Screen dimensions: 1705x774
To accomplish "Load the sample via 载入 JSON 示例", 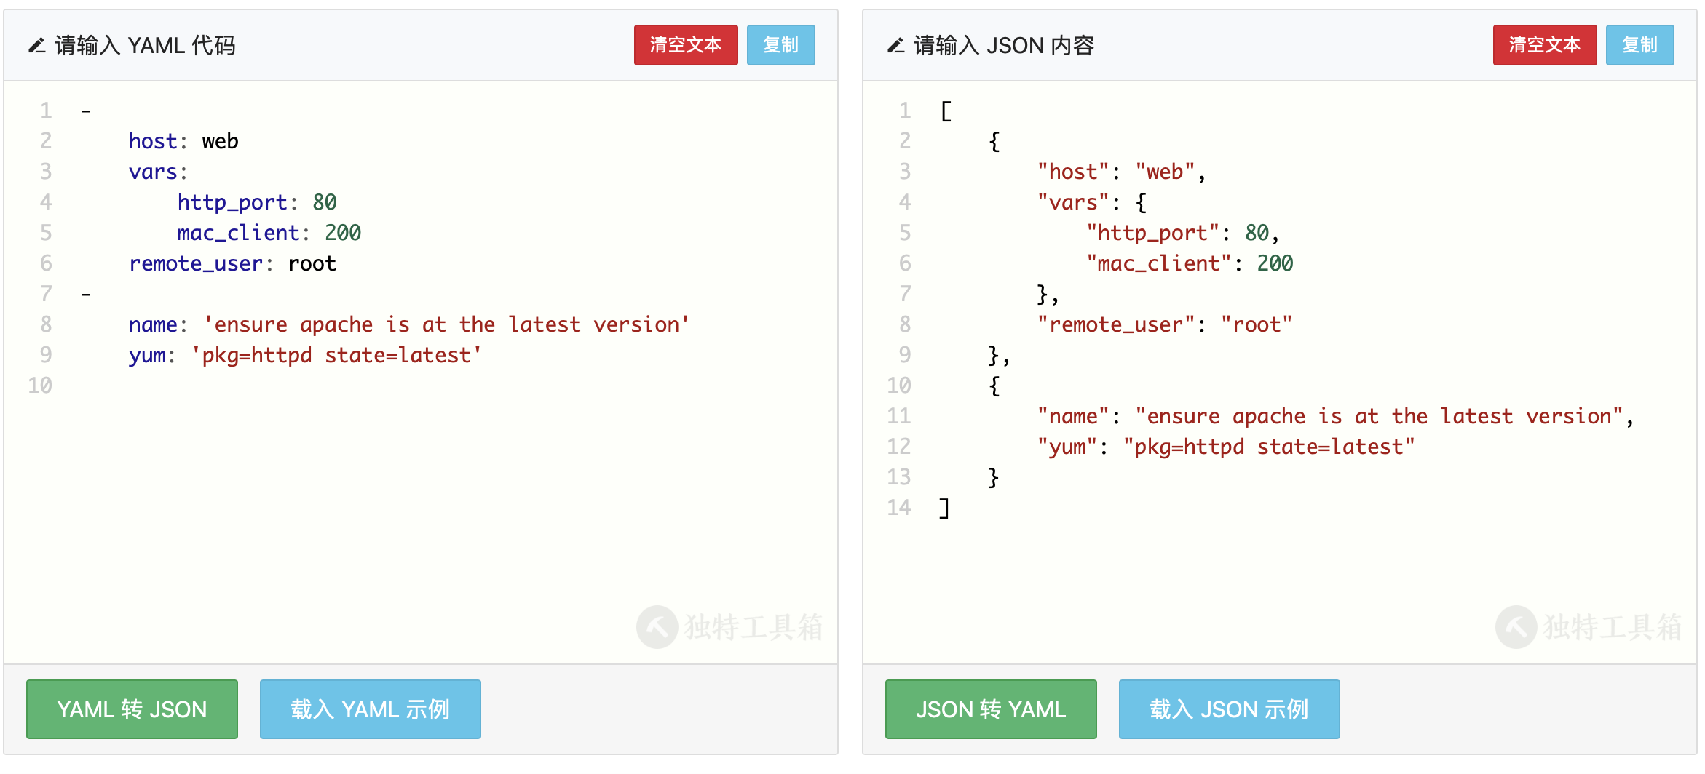I will (1229, 709).
